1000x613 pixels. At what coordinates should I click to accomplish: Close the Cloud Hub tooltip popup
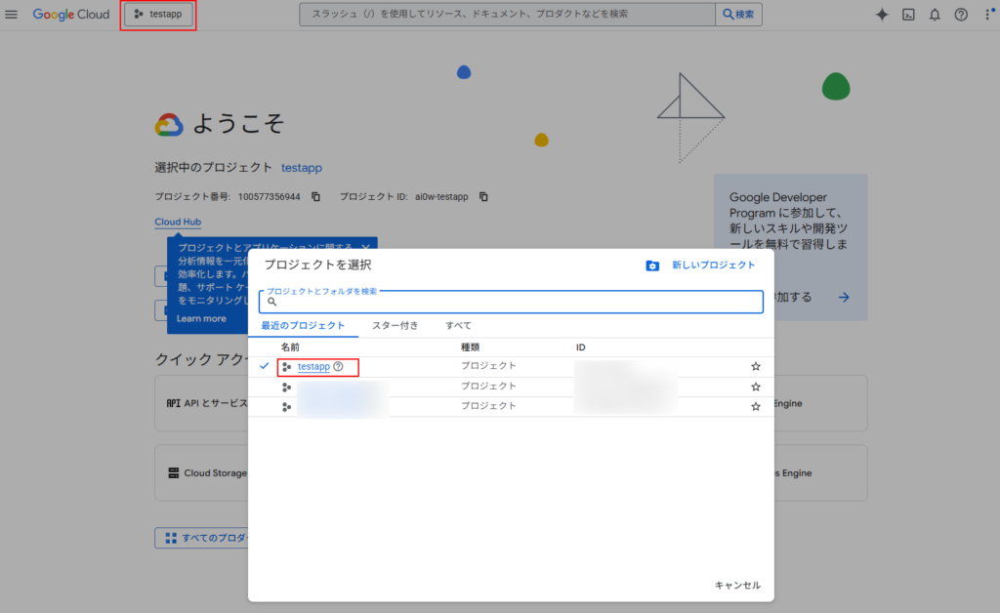365,248
